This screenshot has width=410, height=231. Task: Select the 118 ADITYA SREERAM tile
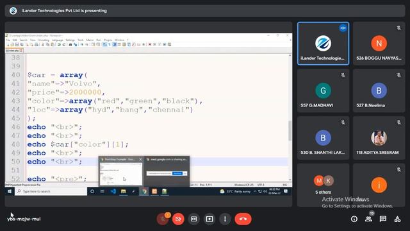(379, 138)
